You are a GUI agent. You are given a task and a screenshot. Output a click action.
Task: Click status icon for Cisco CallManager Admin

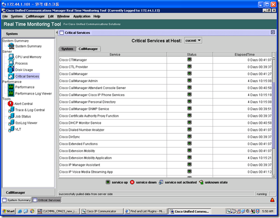pyautogui.click(x=190, y=80)
